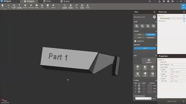This screenshot has height=104, width=186.
Task: Switch to the Print tab
Action: pos(47,1)
